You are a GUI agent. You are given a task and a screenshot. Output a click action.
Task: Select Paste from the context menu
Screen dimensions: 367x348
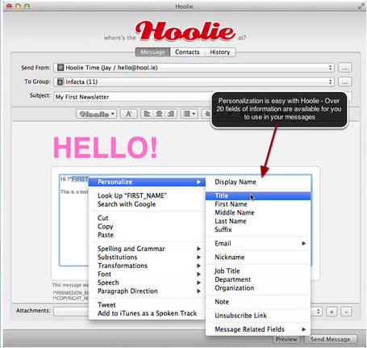147,235
